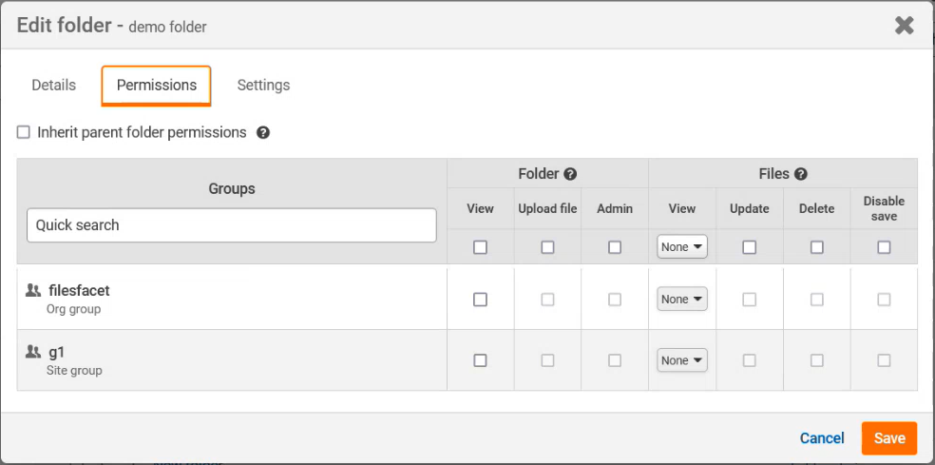
Task: Open header Files View None dropdown
Action: pyautogui.click(x=682, y=247)
